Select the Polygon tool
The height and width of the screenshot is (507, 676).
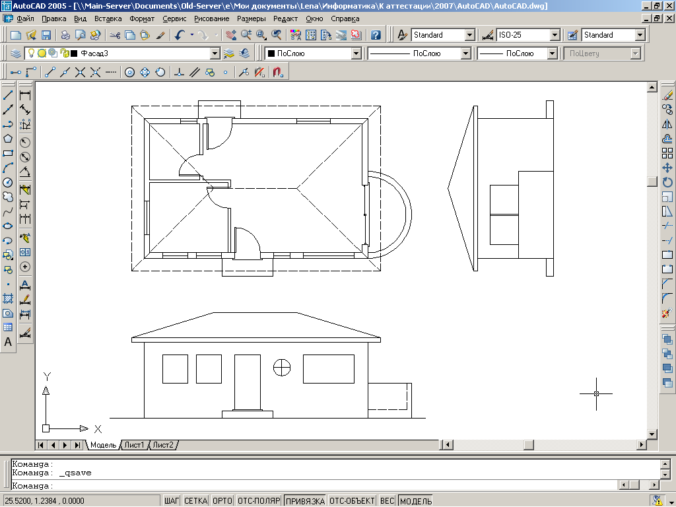click(x=8, y=139)
